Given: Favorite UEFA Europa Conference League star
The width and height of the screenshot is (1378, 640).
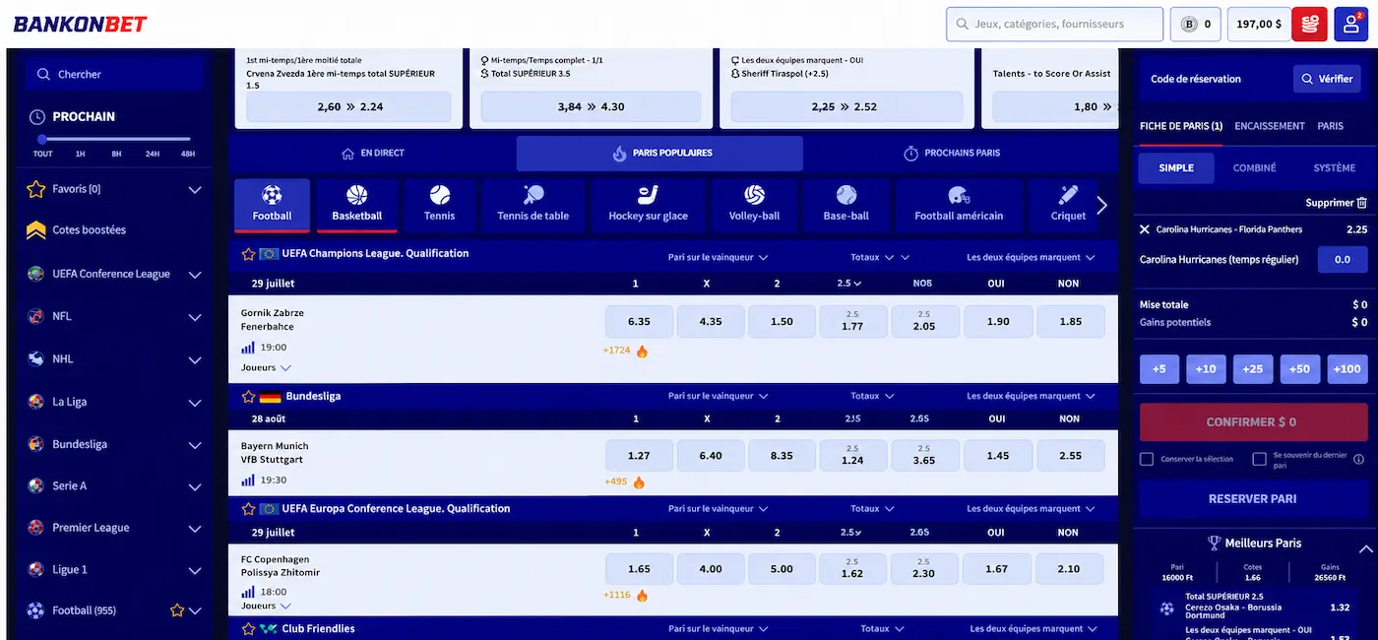Looking at the screenshot, I should 249,509.
